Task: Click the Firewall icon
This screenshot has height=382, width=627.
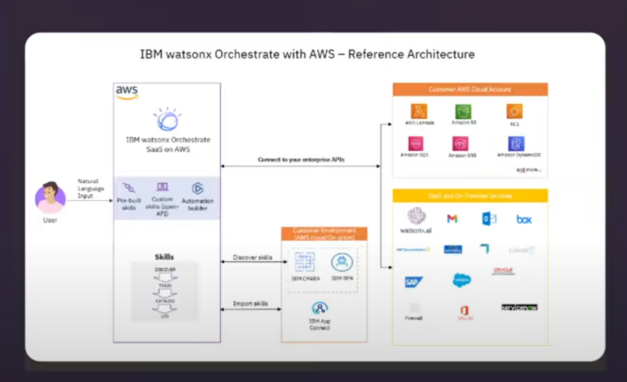Action: [414, 308]
